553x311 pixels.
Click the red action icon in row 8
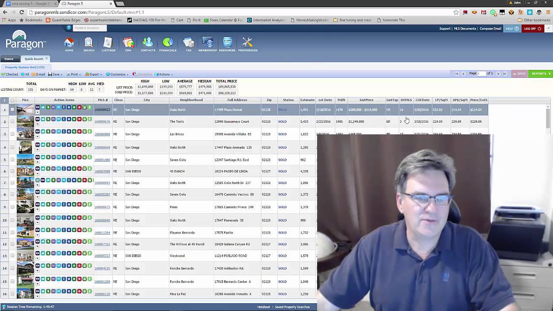(x=79, y=192)
